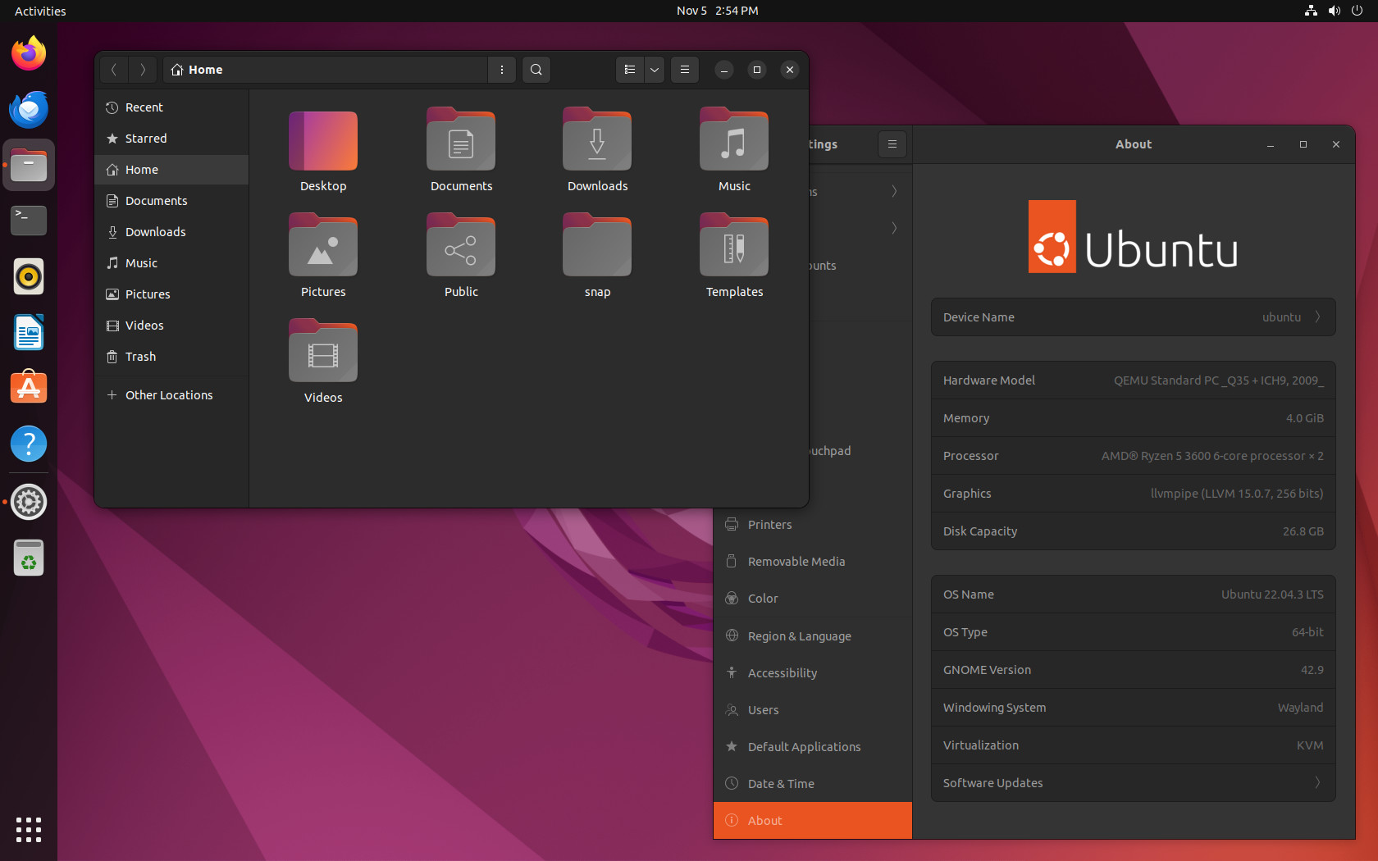This screenshot has width=1378, height=861.
Task: Open Users settings
Action: point(764,710)
